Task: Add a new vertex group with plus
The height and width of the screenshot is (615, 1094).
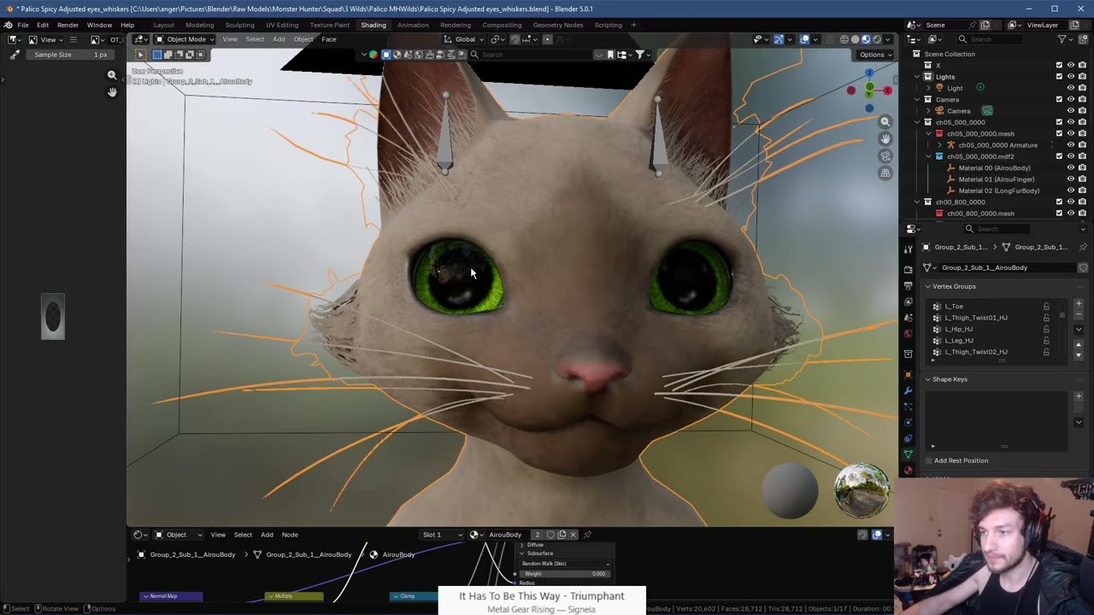Action: click(x=1079, y=303)
